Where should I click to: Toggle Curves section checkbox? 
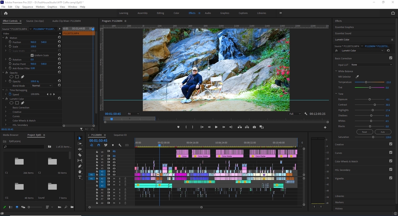pyautogui.click(x=391, y=152)
